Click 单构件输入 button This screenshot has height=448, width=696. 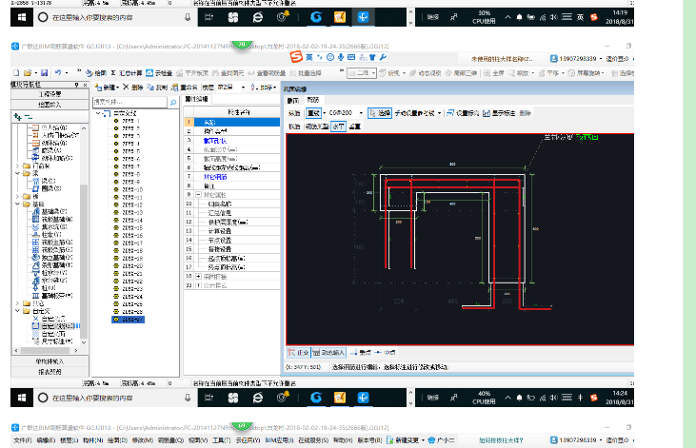click(x=50, y=361)
